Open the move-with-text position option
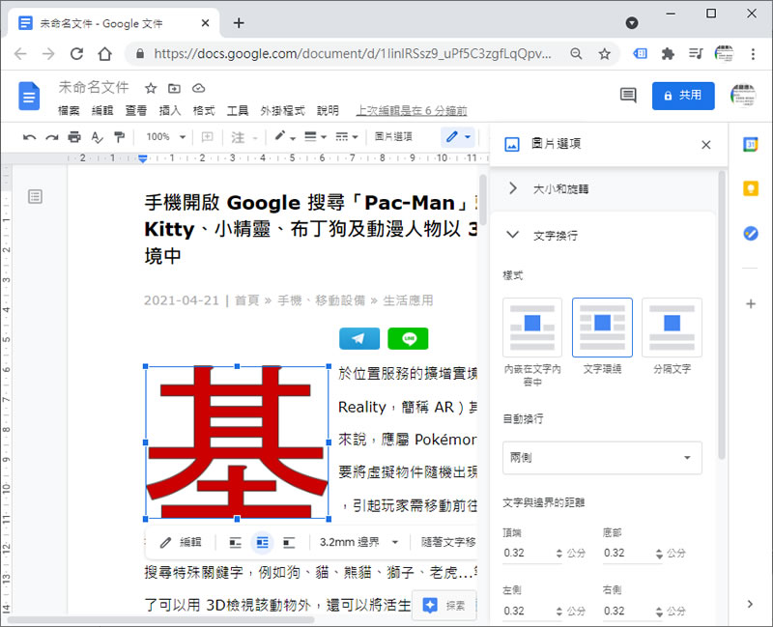This screenshot has width=773, height=627. point(447,542)
